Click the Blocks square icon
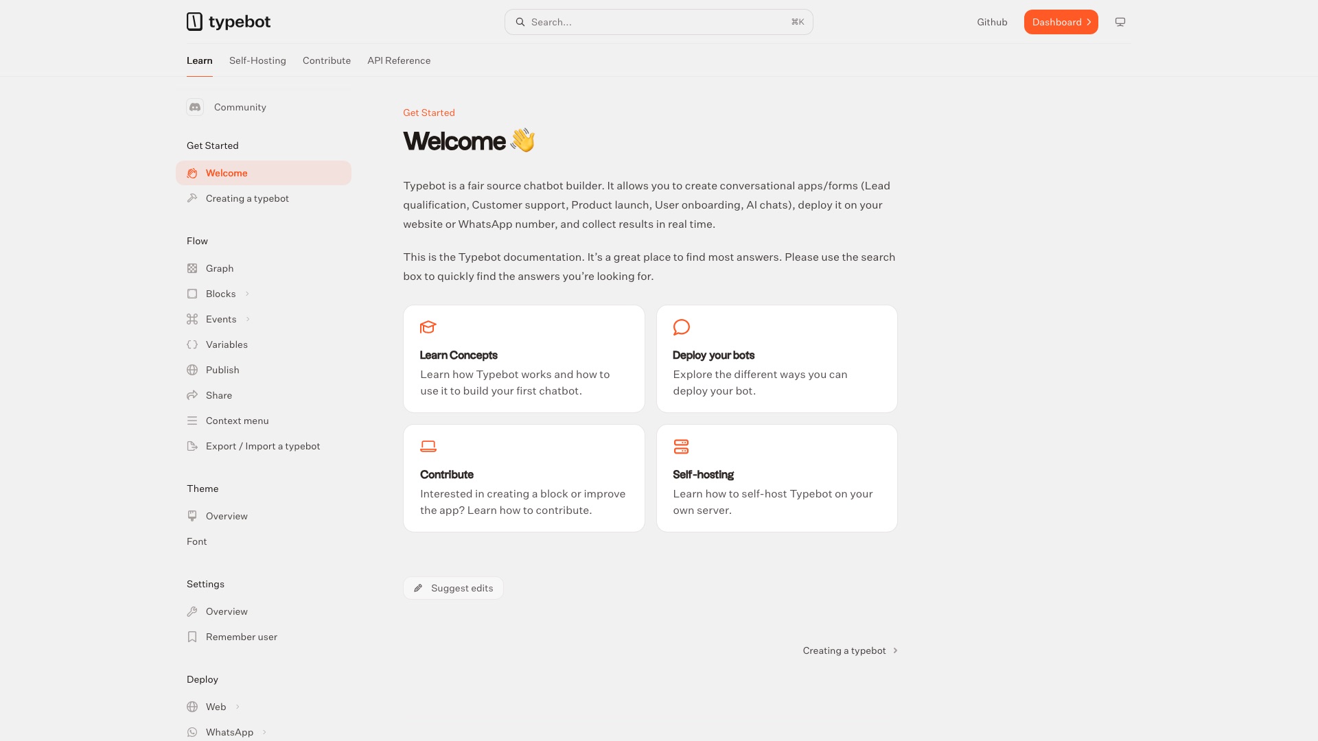This screenshot has width=1318, height=741. (x=192, y=294)
